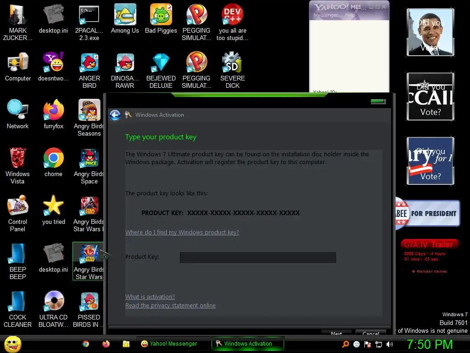This screenshot has width=470, height=353.
Task: Open the Network desktop icon
Action: click(18, 114)
